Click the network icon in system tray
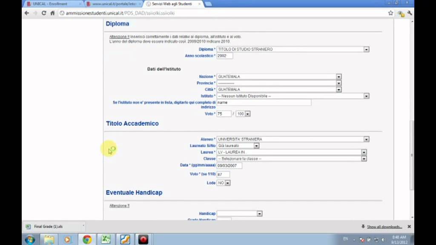Viewport: 436px width, 245px height. click(376, 240)
